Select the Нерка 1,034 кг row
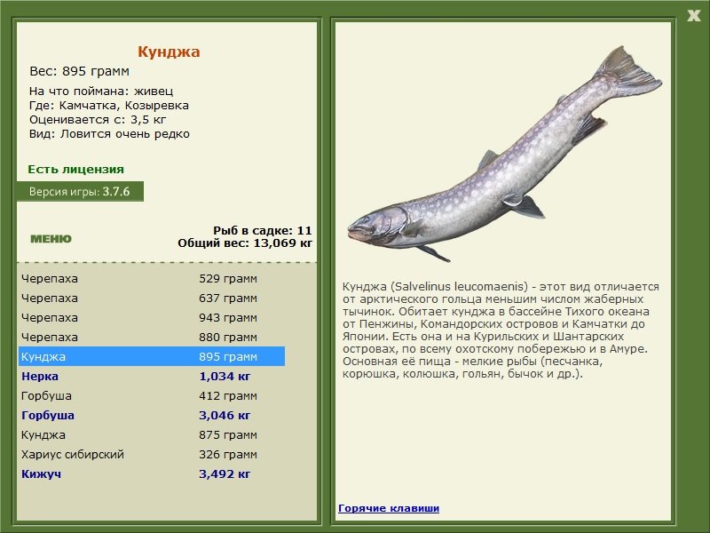Screen dimensions: 710x533 (152, 376)
